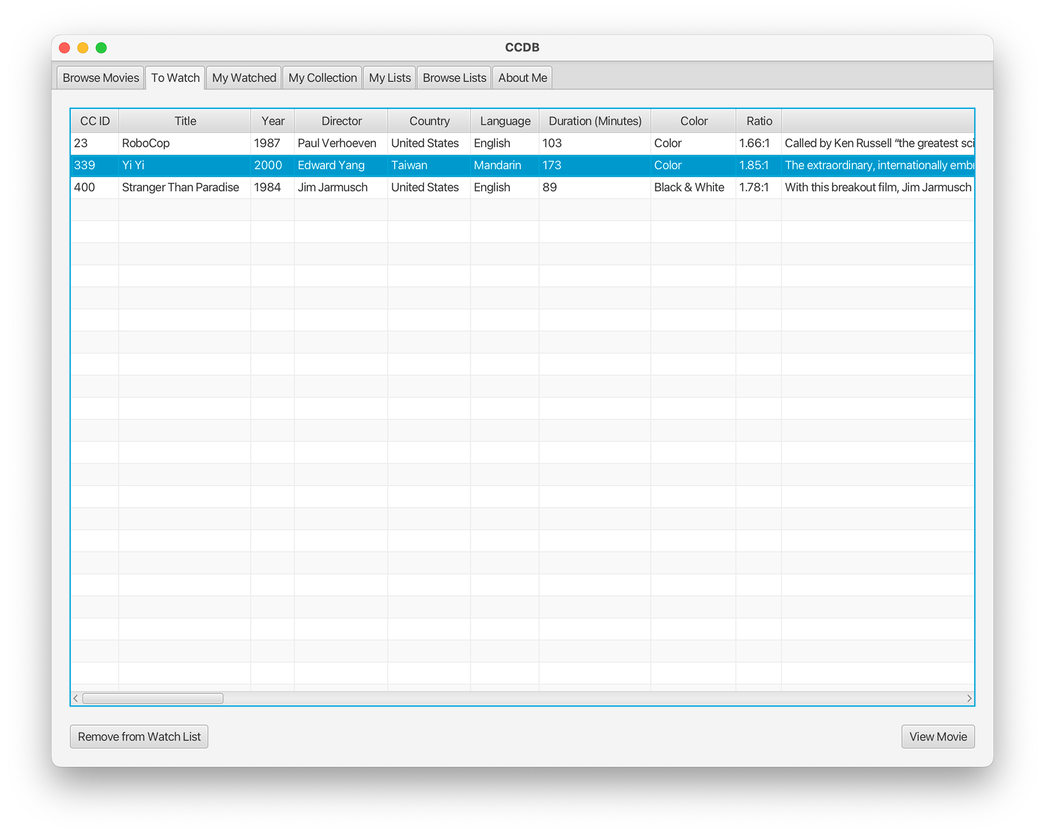The height and width of the screenshot is (835, 1045).
Task: Click the CC ID 23 cell
Action: [x=95, y=143]
